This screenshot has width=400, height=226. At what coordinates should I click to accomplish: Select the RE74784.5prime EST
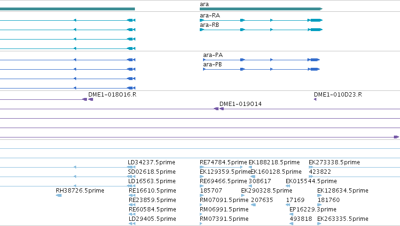(x=223, y=162)
